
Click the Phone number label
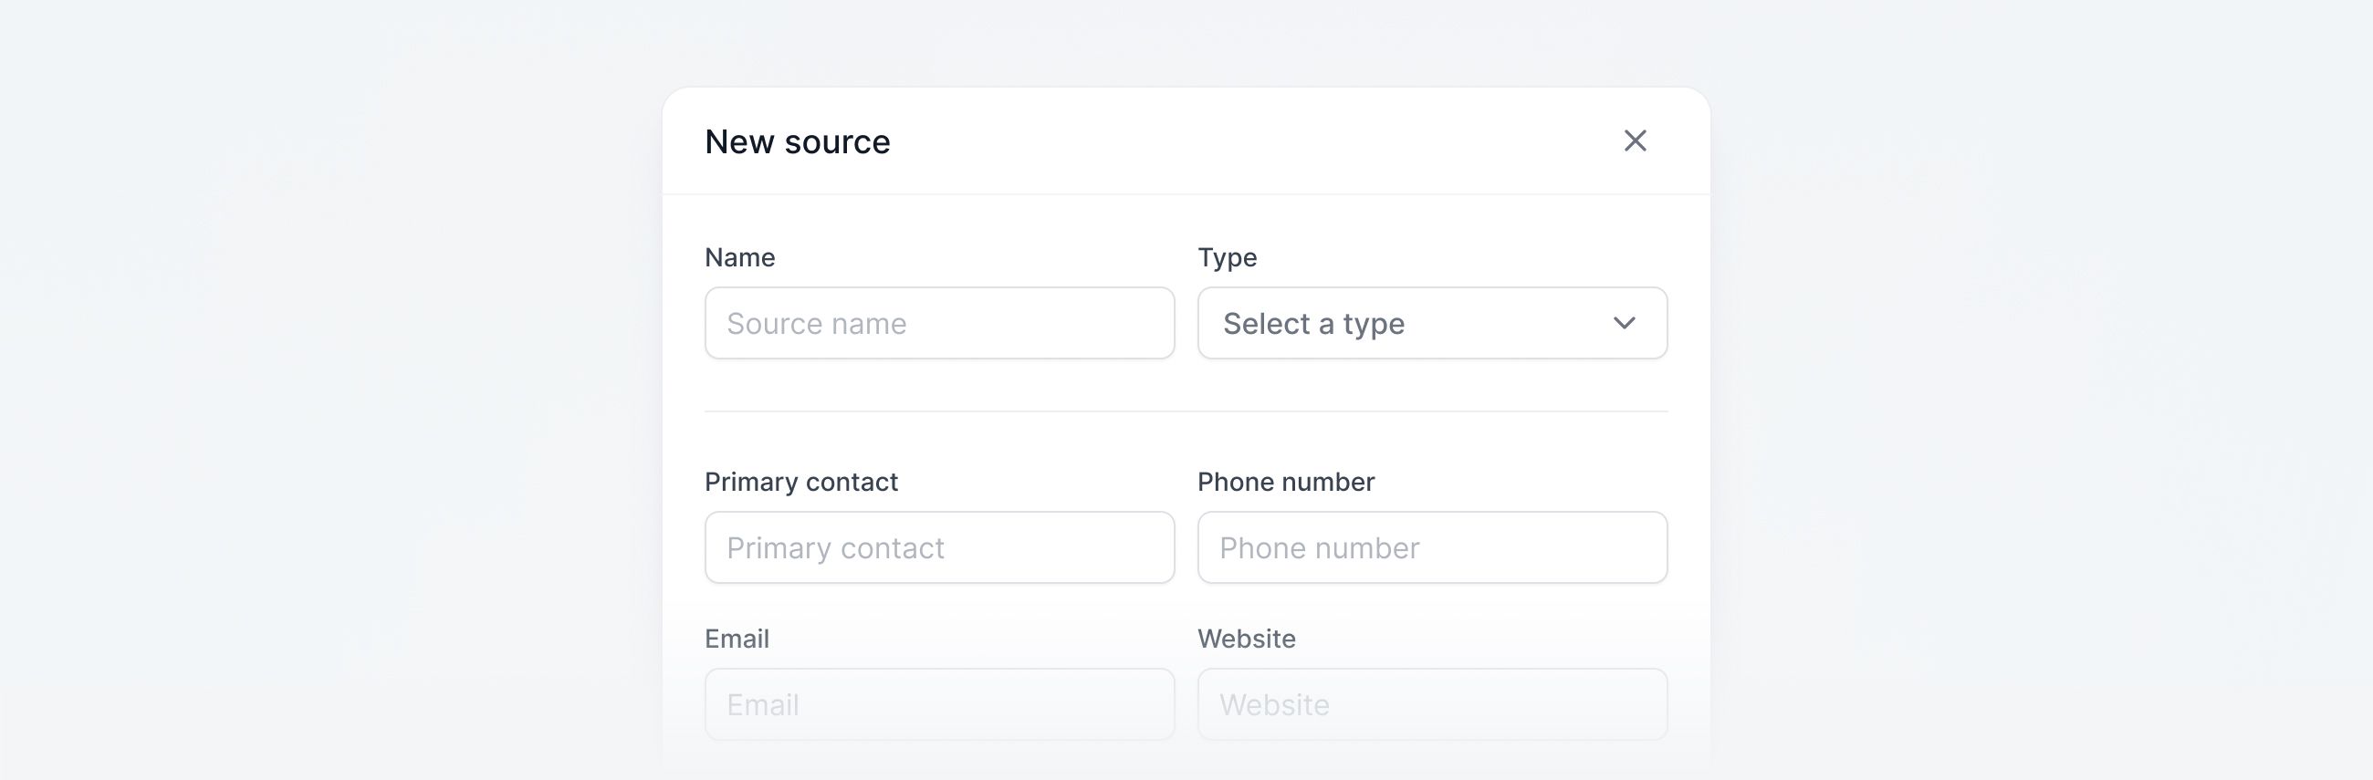click(x=1285, y=483)
